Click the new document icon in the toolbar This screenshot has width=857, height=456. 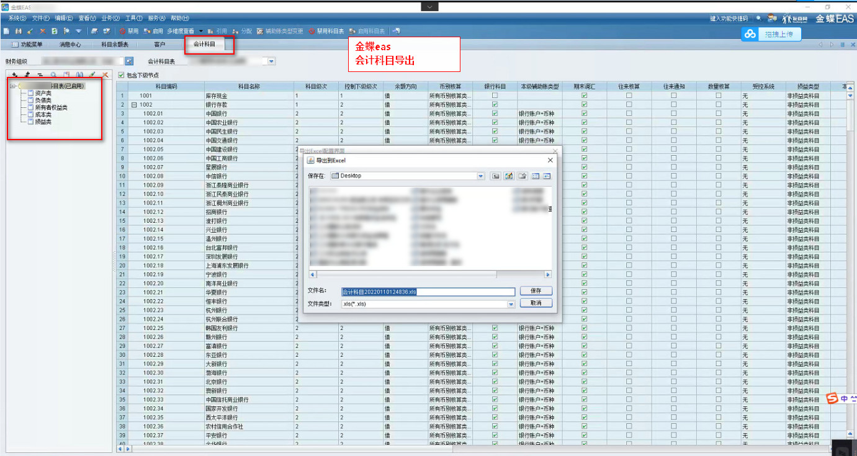[x=6, y=31]
